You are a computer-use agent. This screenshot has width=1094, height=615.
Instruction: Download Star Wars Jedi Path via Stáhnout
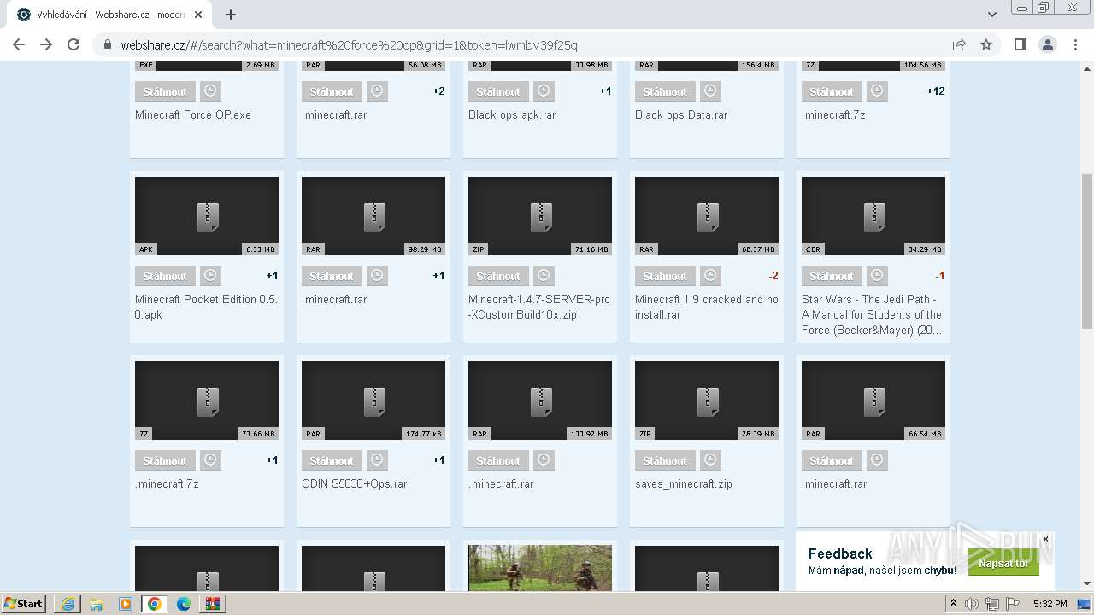point(832,276)
